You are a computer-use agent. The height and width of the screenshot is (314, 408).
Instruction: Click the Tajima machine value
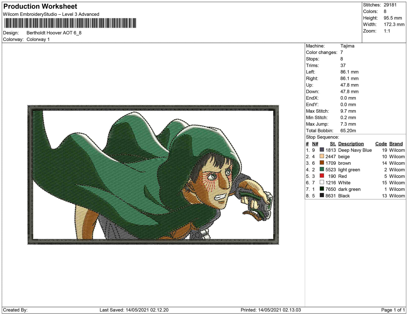pos(347,46)
